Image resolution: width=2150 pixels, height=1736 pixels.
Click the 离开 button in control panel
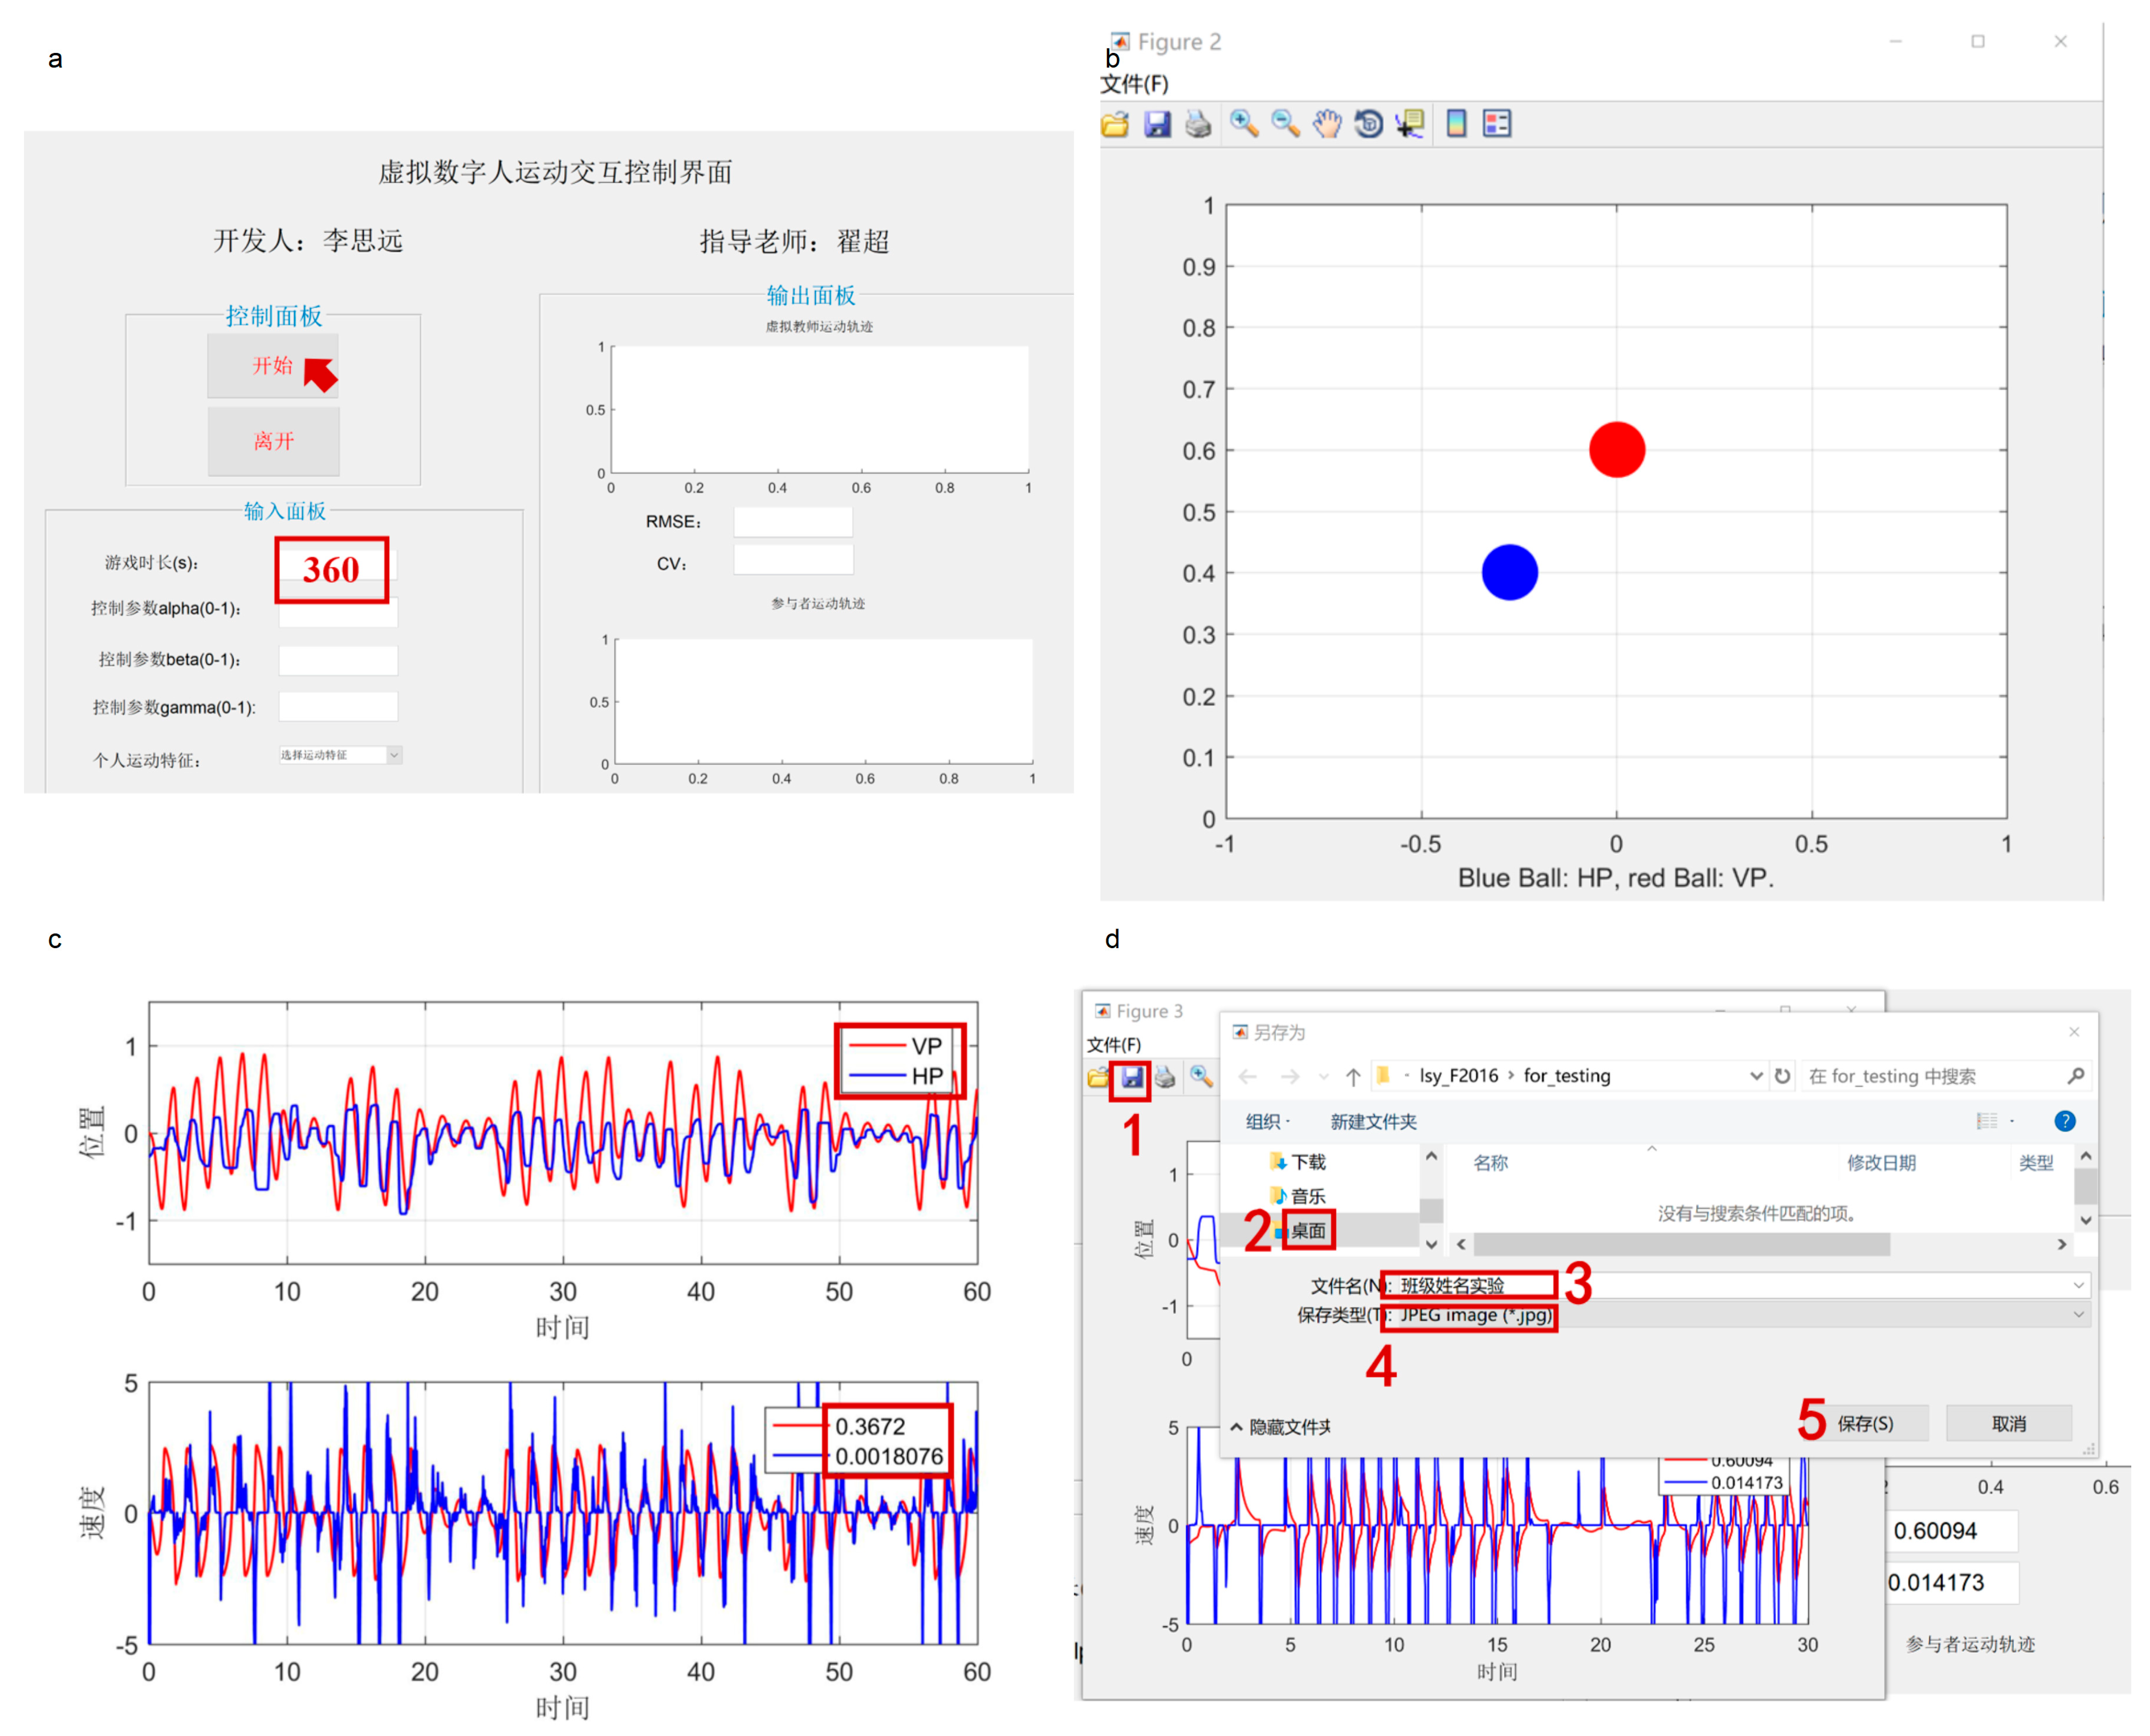273,441
